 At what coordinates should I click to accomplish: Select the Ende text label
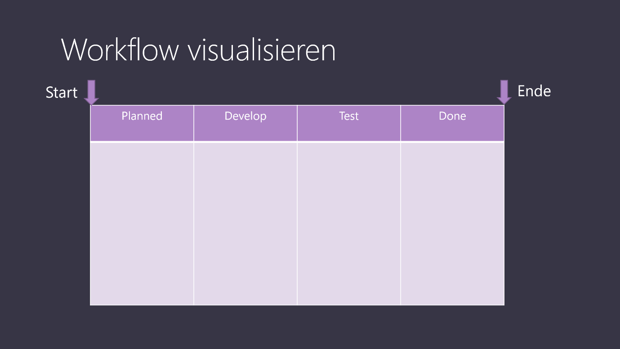[x=534, y=91]
